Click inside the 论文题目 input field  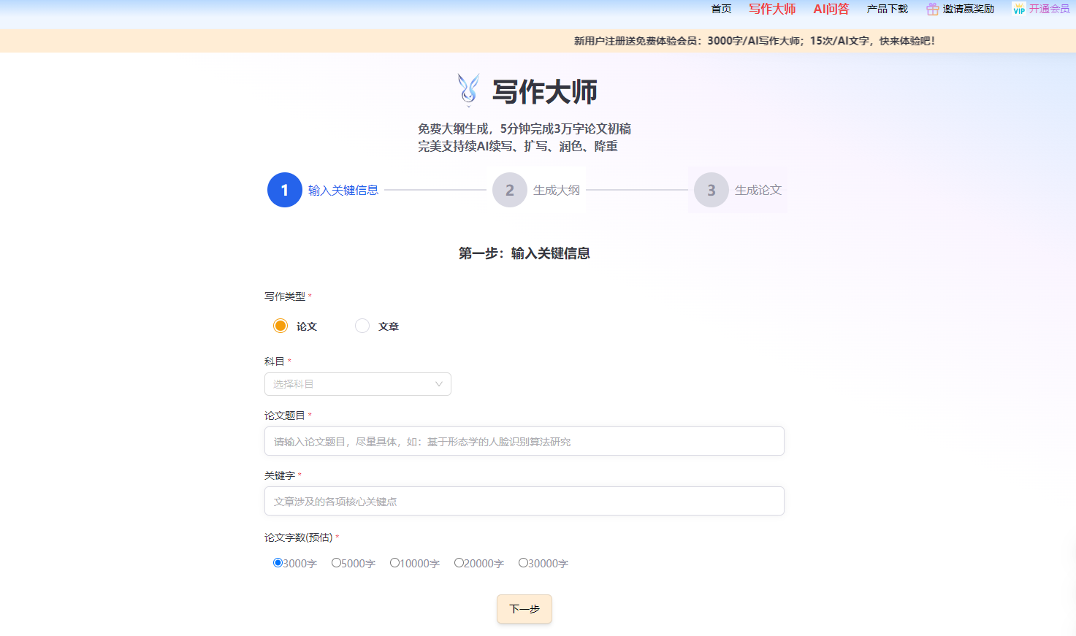(523, 441)
